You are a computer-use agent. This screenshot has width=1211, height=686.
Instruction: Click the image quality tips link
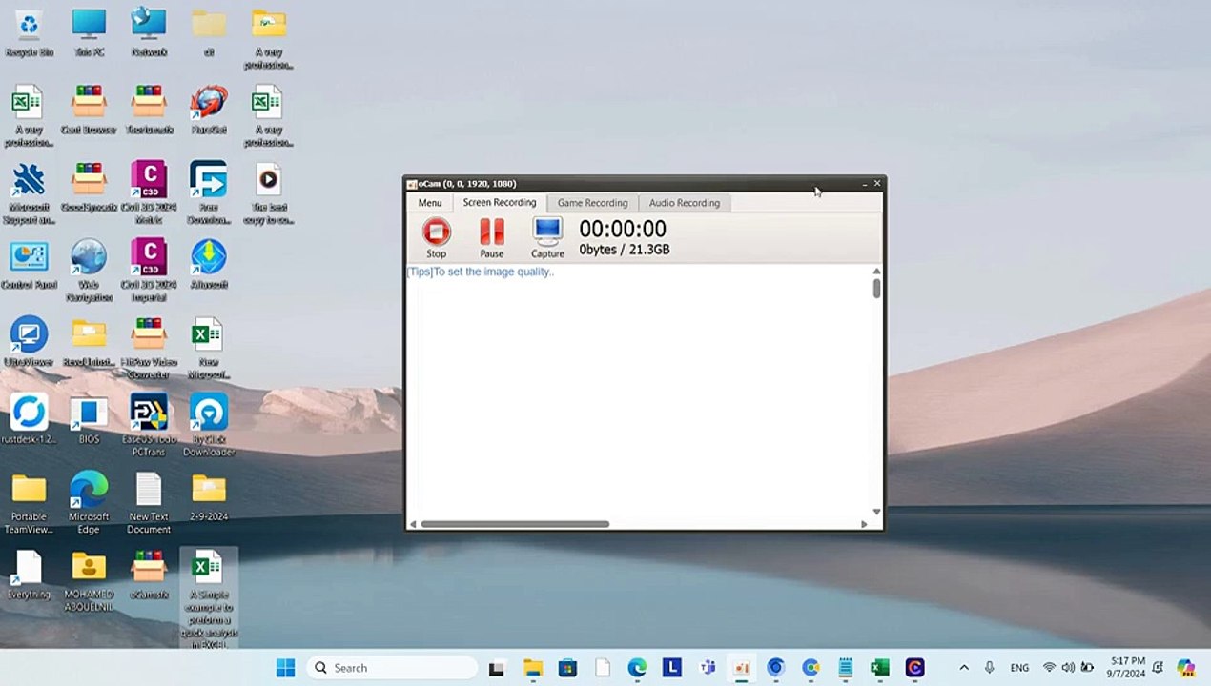pyautogui.click(x=480, y=272)
